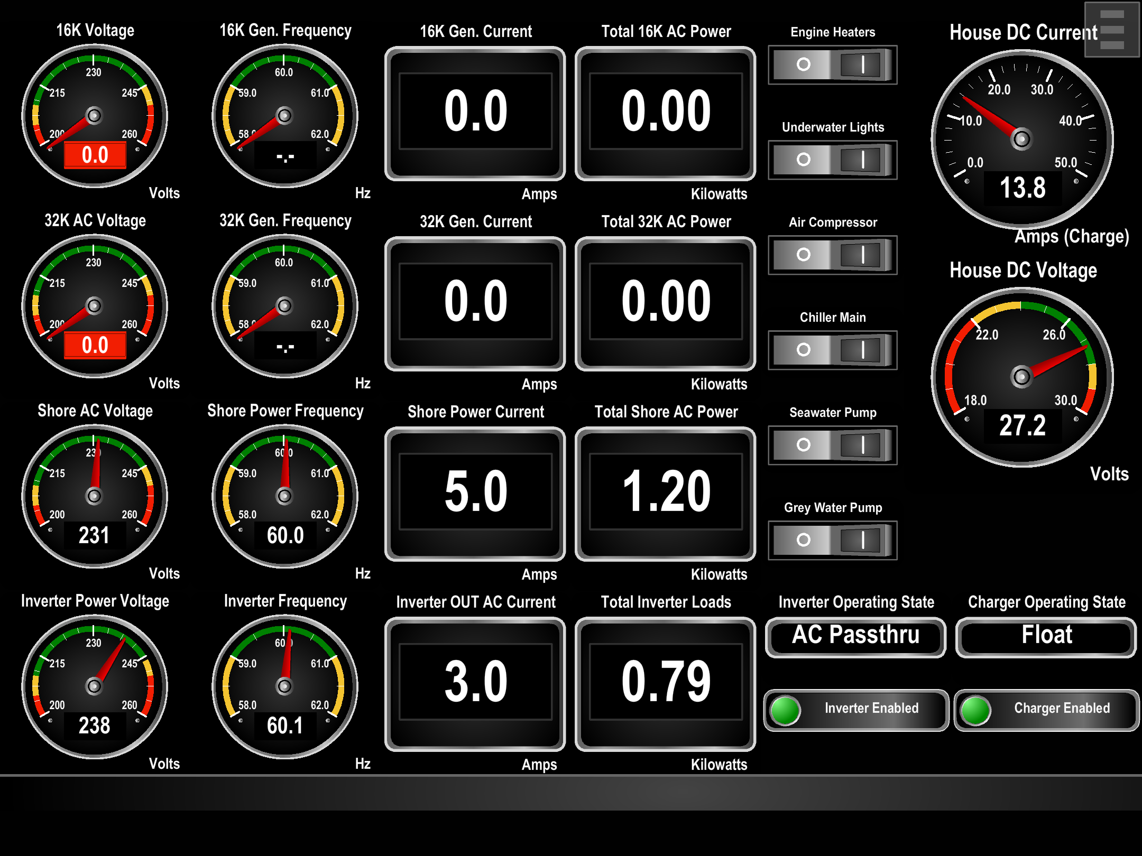1142x856 pixels.
Task: Select the Shore AC Voltage gauge
Action: click(x=95, y=496)
